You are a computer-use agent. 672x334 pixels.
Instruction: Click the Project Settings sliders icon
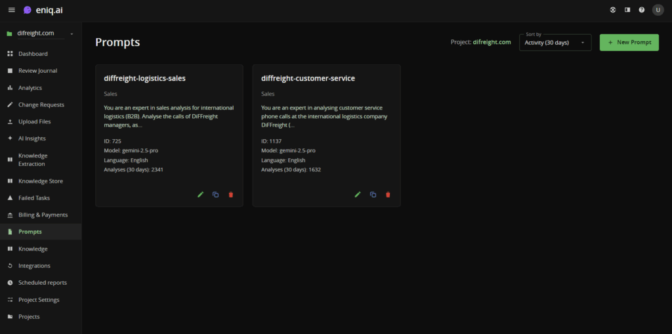pyautogui.click(x=10, y=300)
